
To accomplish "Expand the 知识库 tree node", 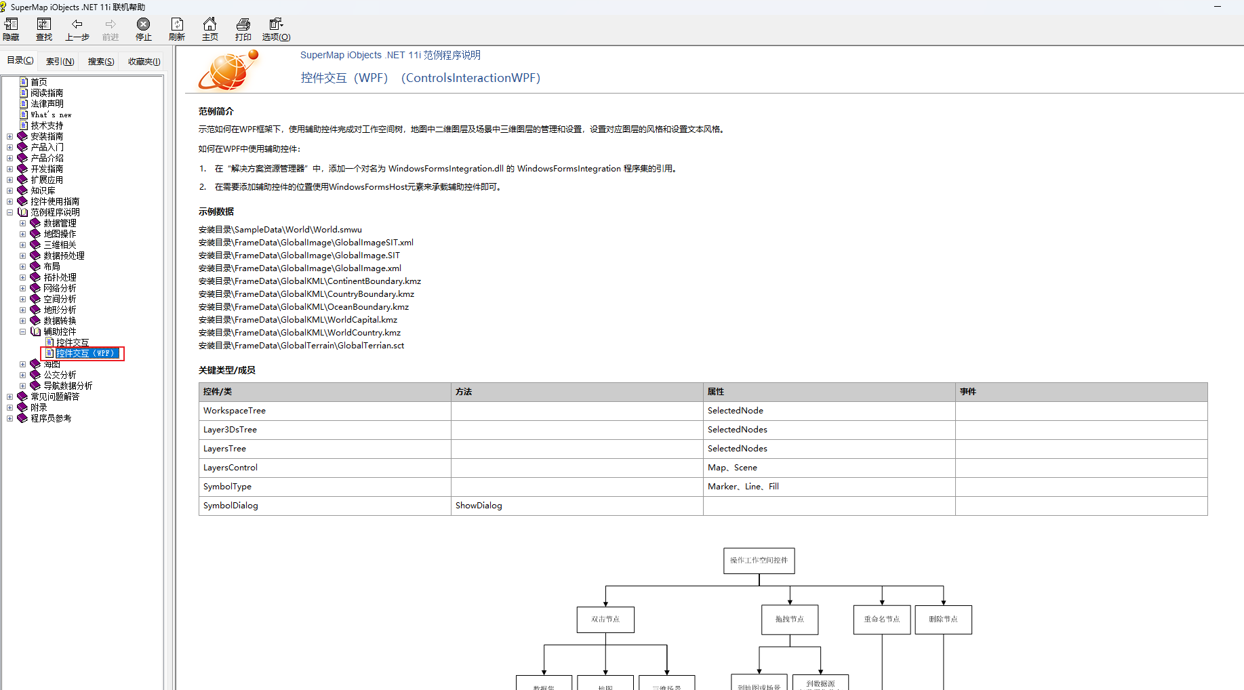I will [x=10, y=190].
